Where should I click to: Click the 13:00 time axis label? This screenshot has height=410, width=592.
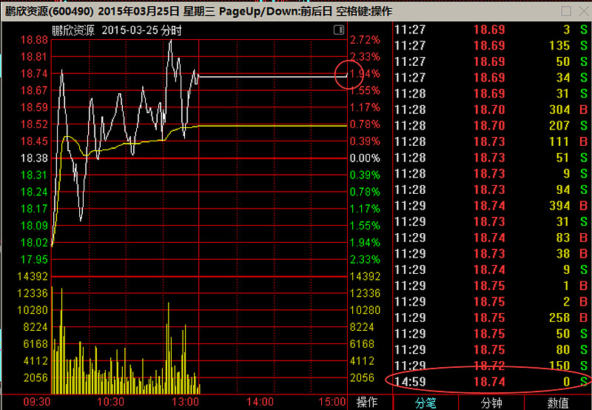[185, 401]
